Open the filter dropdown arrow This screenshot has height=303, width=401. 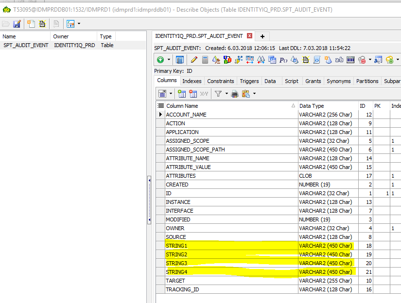tap(226, 94)
